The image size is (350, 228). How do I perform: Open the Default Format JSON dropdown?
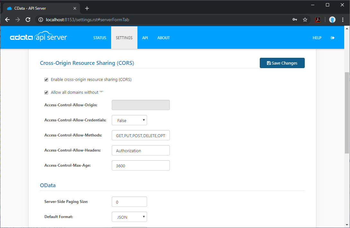pyautogui.click(x=129, y=217)
